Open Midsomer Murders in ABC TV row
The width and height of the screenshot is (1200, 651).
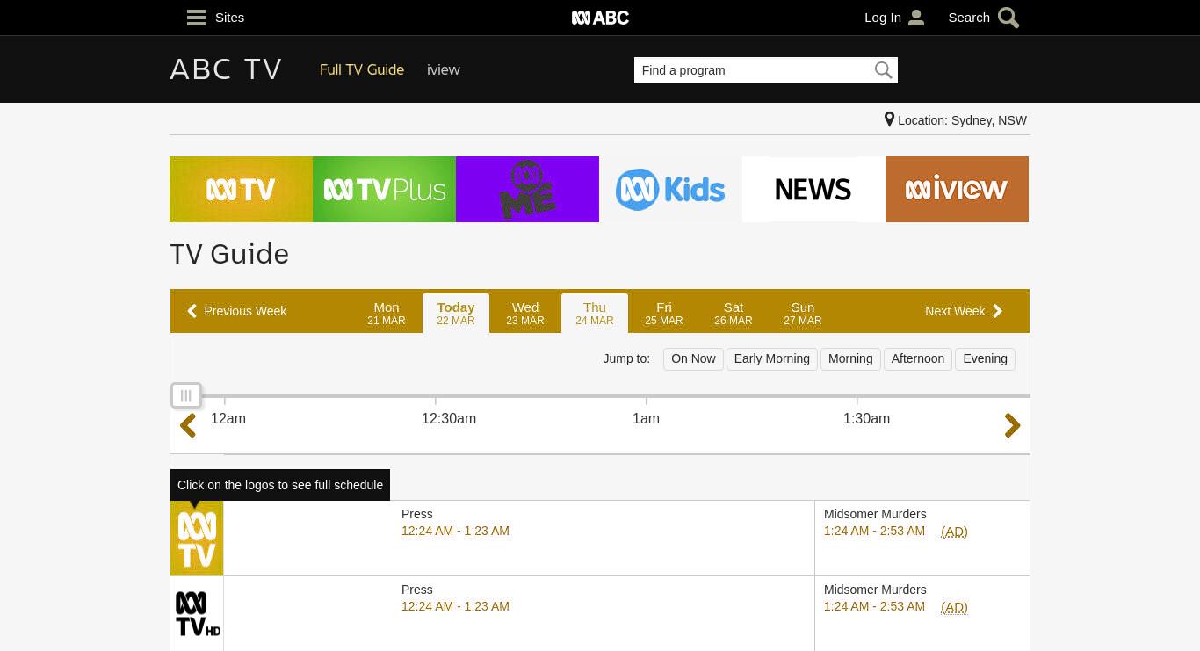875,514
